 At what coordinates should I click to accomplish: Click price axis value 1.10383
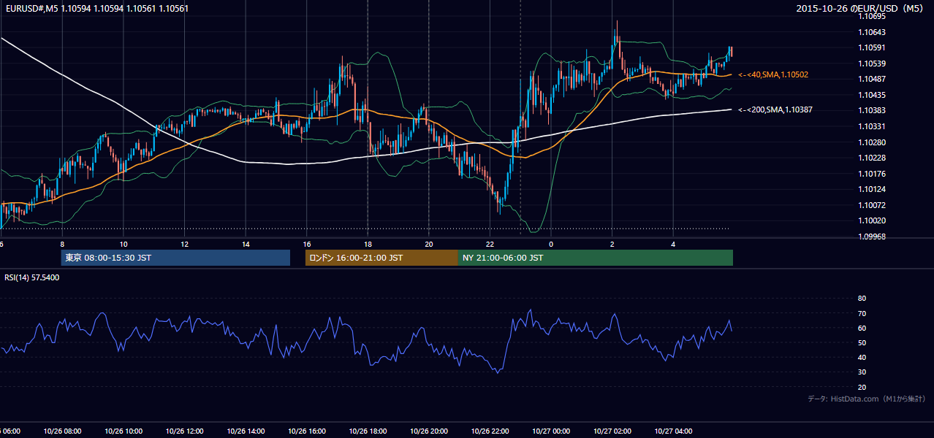pos(872,110)
